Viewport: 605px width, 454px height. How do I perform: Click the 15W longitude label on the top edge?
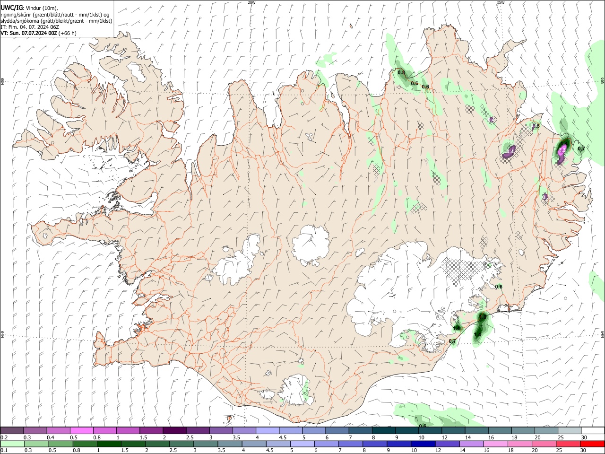(x=501, y=2)
